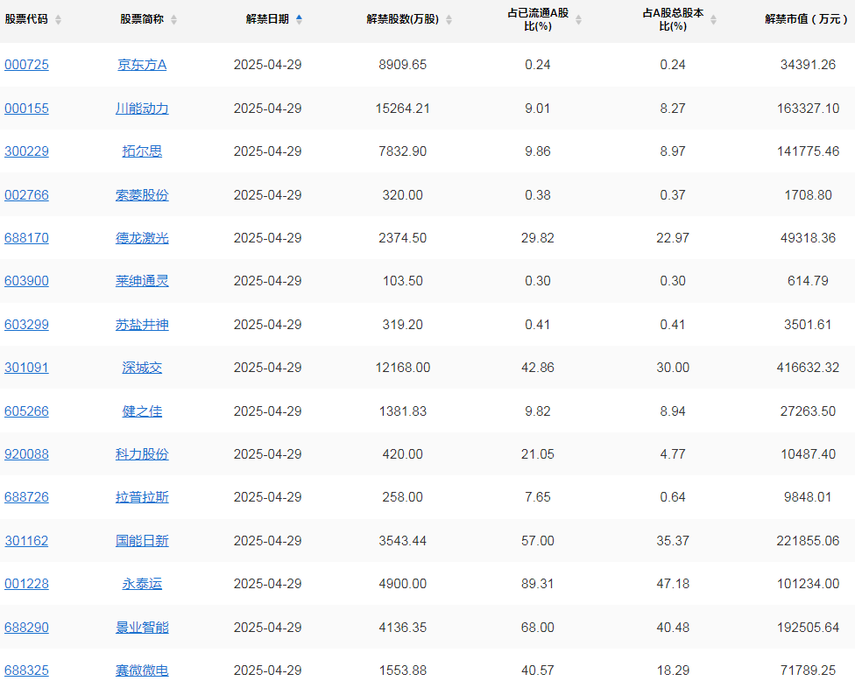Image resolution: width=855 pixels, height=681 pixels.
Task: Click sort icon for 占已流通A股比(%)
Action: coord(578,20)
